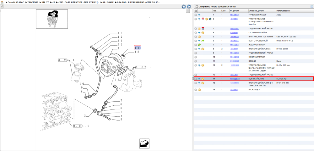Open part number 99449947 link

coord(234,15)
